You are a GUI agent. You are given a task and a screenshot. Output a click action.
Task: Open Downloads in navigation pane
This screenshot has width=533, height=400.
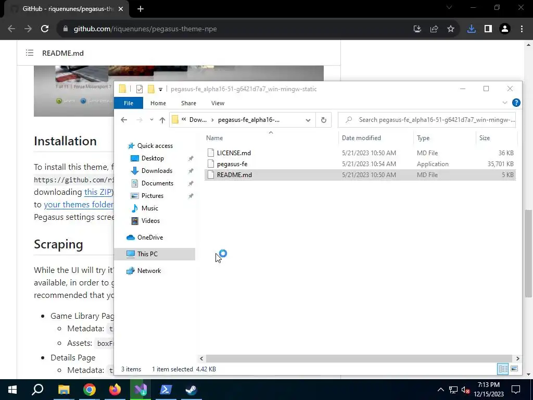coord(157,171)
